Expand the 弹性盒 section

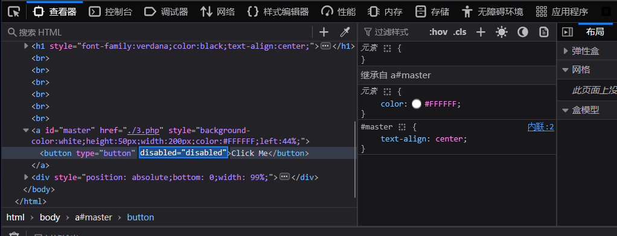tap(566, 51)
